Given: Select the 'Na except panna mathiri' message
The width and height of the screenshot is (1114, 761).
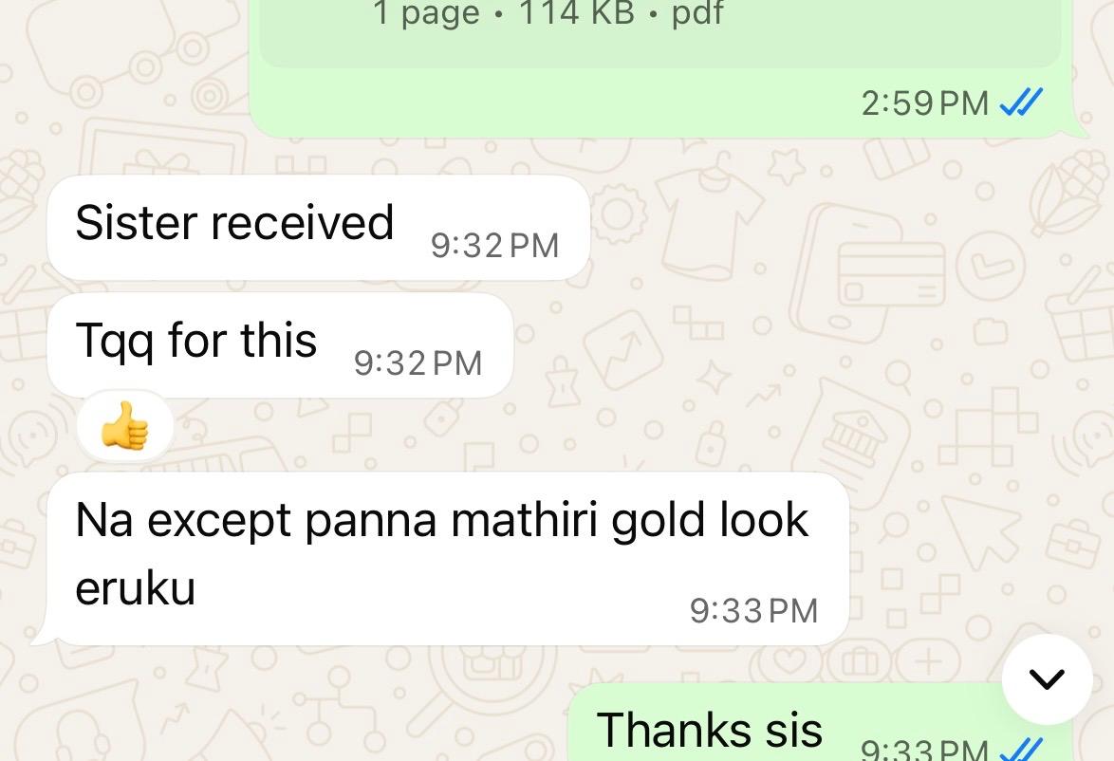Looking at the screenshot, I should point(448,559).
